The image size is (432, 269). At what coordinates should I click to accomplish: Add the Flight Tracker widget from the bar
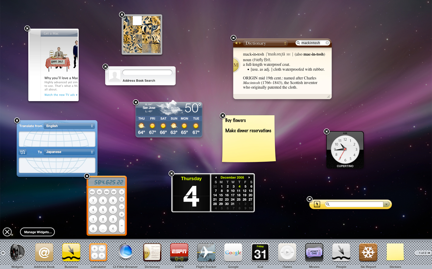[x=206, y=252]
